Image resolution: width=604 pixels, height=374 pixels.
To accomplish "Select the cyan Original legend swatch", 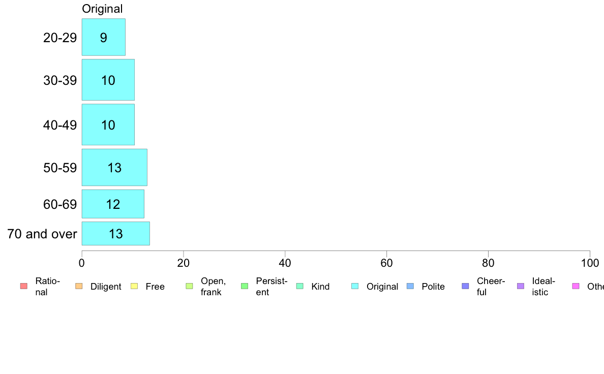I will pos(355,286).
